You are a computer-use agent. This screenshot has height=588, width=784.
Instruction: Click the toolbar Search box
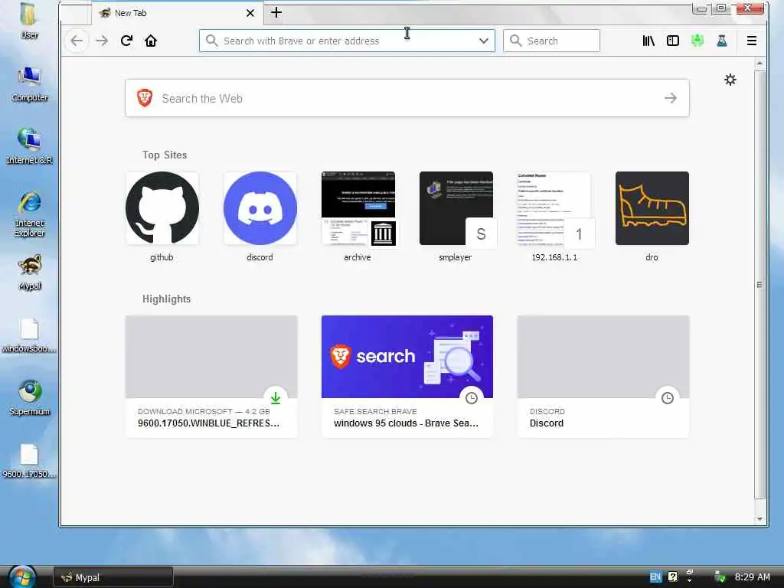[x=551, y=41]
